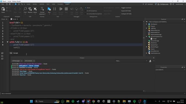This screenshot has height=104, width=186.
Task: Click the Resume Scripts icon
Action: 61,9
